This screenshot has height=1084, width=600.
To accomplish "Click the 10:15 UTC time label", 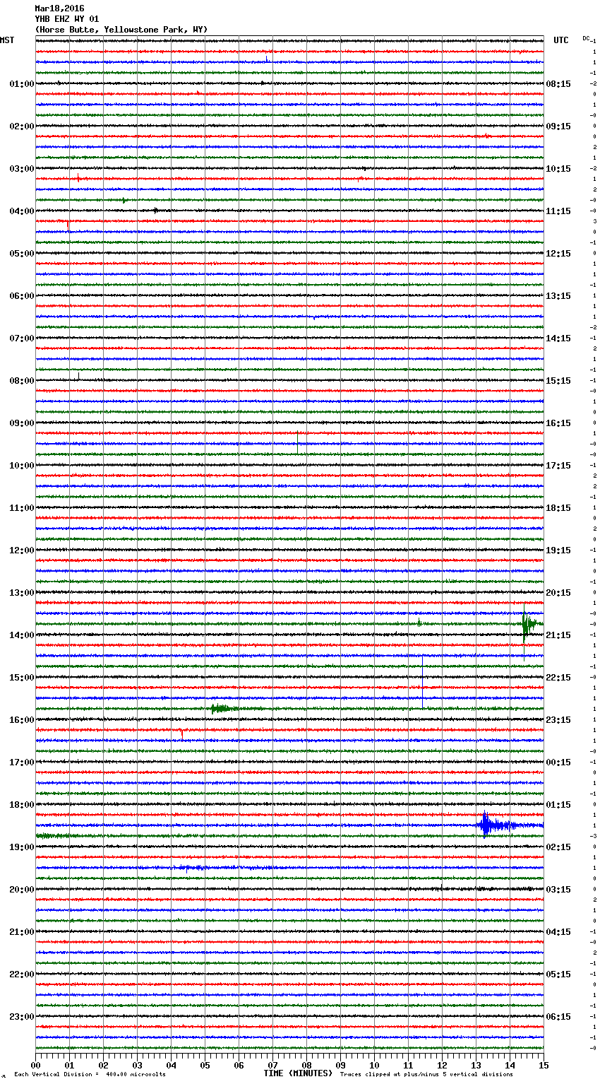I will [x=558, y=169].
